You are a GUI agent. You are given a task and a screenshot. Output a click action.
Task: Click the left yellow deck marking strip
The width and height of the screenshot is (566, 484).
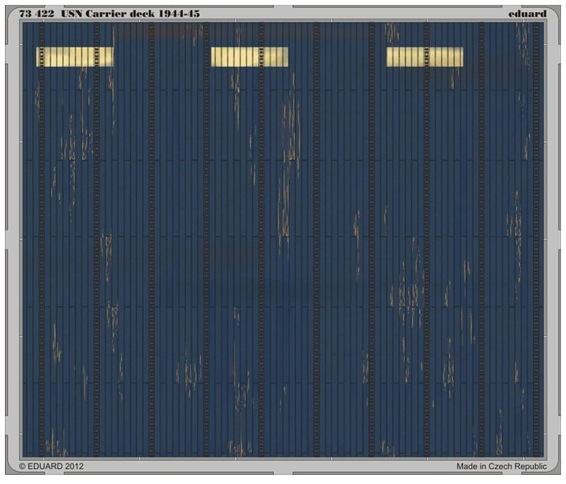(x=74, y=57)
